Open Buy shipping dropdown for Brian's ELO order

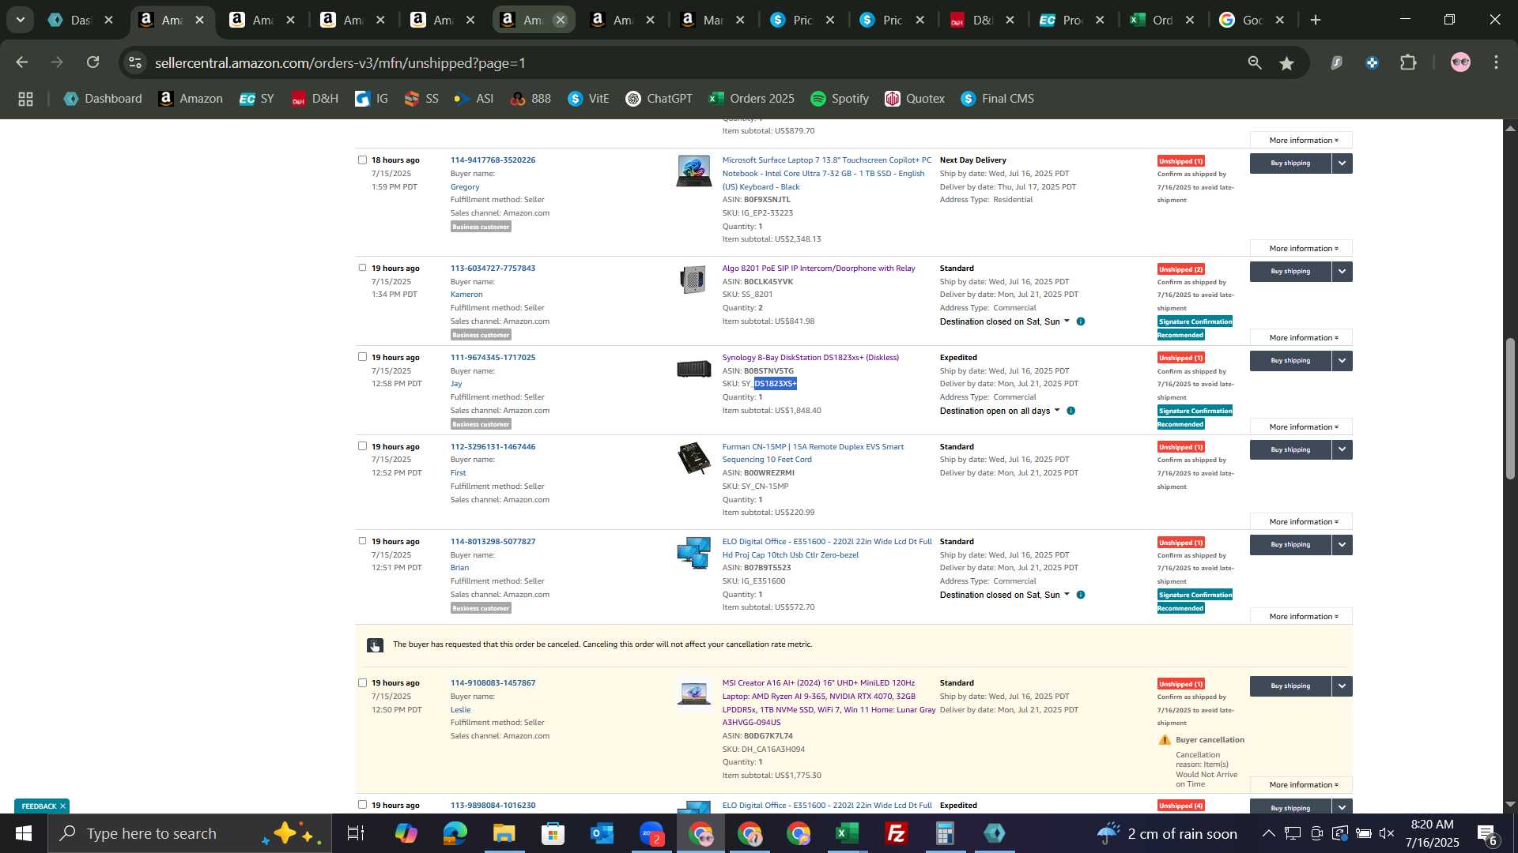pyautogui.click(x=1342, y=545)
